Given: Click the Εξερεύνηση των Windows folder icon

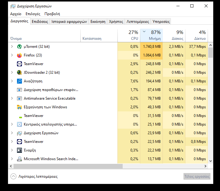Looking at the screenshot, I should point(19,107).
